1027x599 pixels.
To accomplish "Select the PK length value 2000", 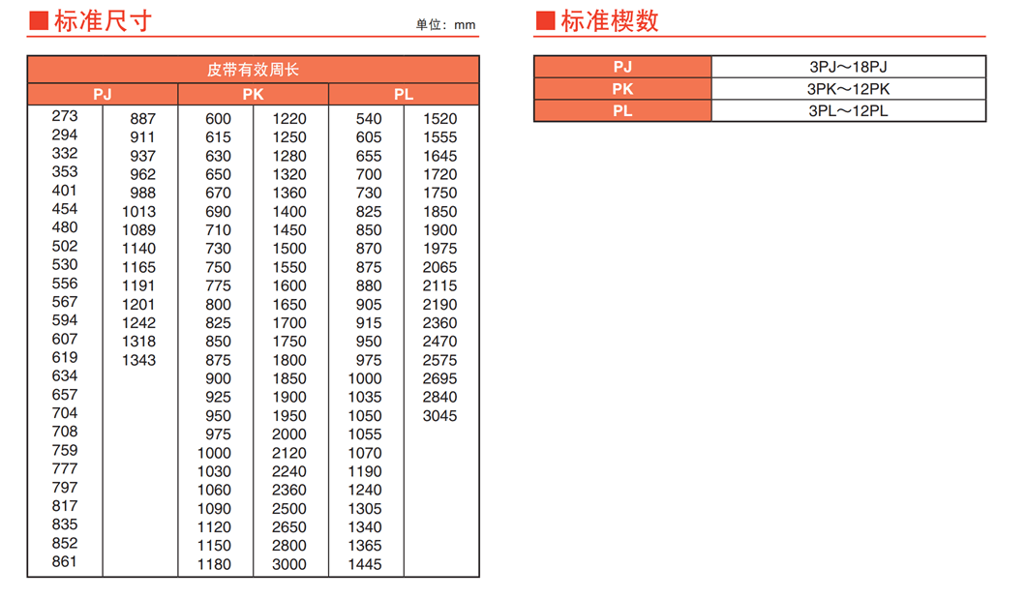I will [289, 434].
